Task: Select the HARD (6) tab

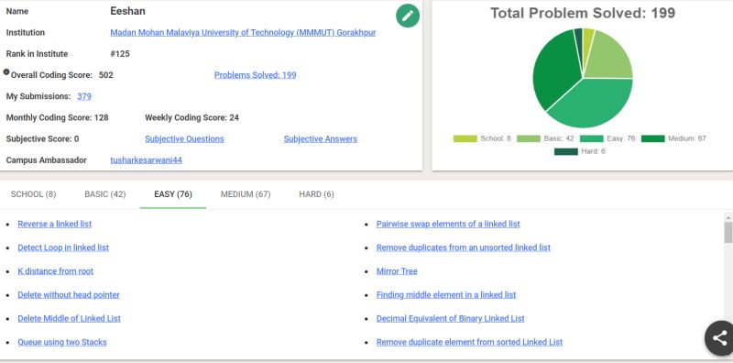Action: [x=316, y=194]
